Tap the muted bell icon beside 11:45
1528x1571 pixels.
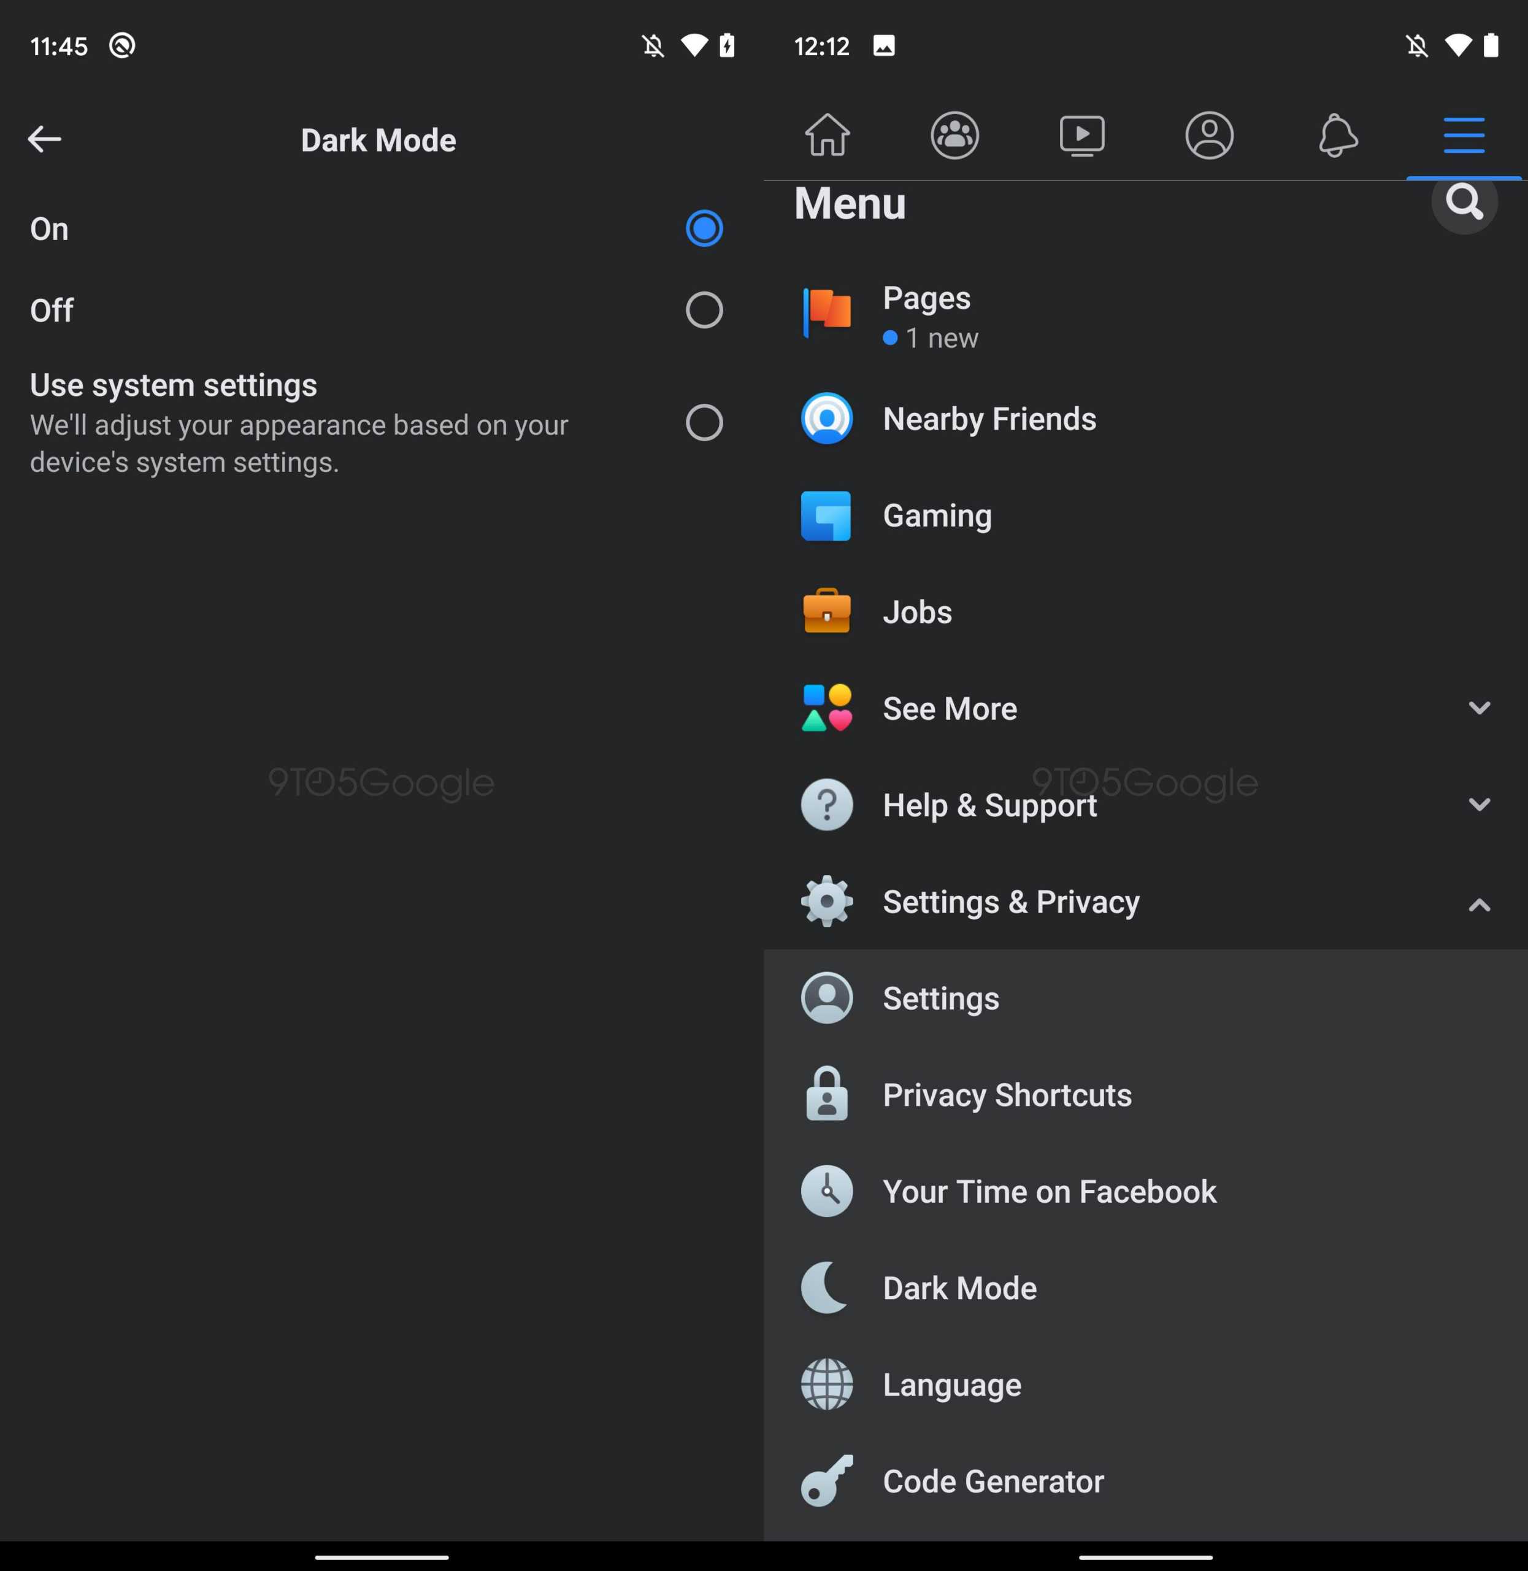click(653, 46)
